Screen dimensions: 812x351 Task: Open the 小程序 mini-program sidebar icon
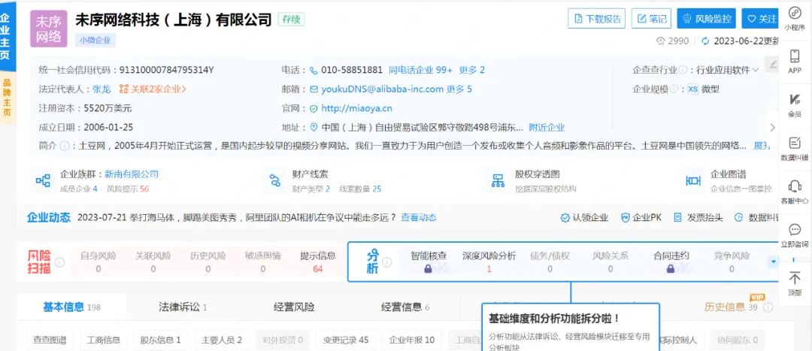tap(795, 14)
